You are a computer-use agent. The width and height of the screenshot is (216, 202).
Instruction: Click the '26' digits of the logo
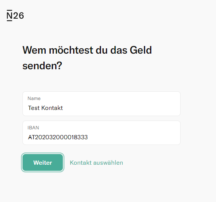[19, 16]
